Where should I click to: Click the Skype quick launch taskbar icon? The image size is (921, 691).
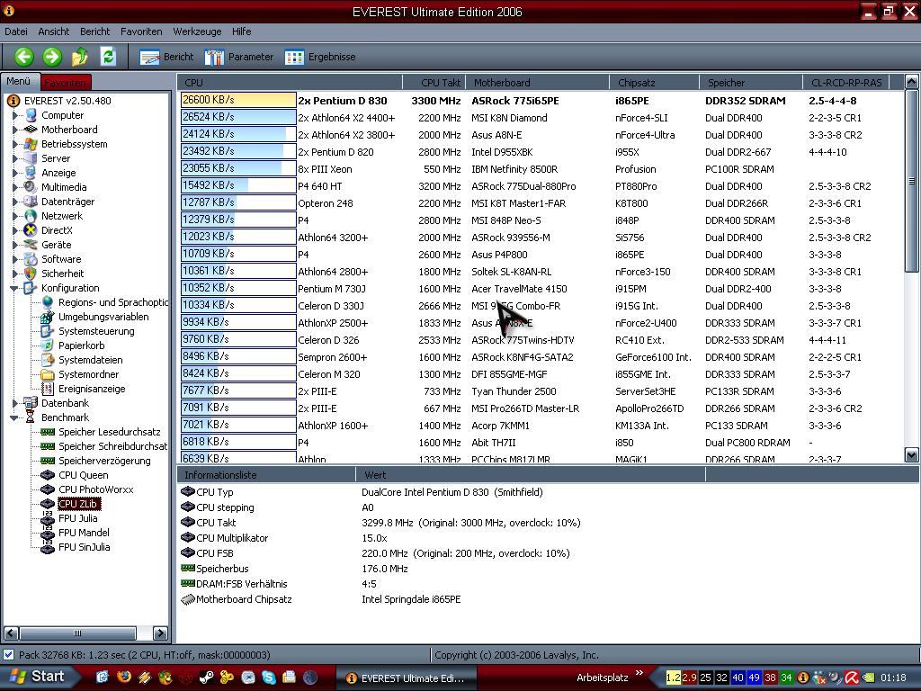[x=268, y=678]
